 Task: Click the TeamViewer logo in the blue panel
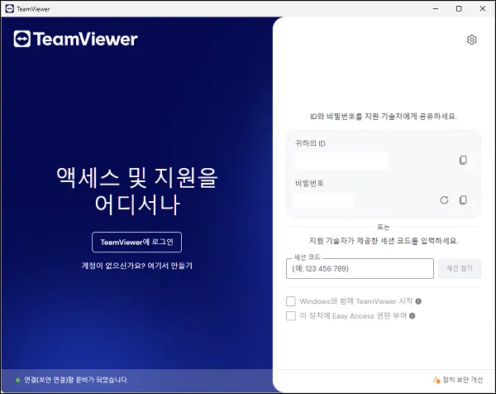[76, 39]
